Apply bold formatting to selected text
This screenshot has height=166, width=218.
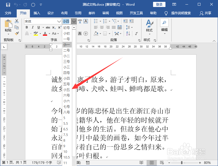click(x=26, y=28)
